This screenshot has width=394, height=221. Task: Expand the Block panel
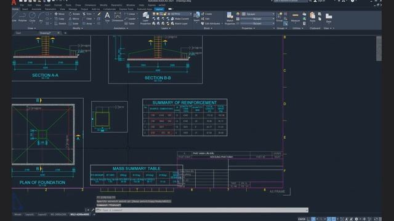[x=208, y=28]
